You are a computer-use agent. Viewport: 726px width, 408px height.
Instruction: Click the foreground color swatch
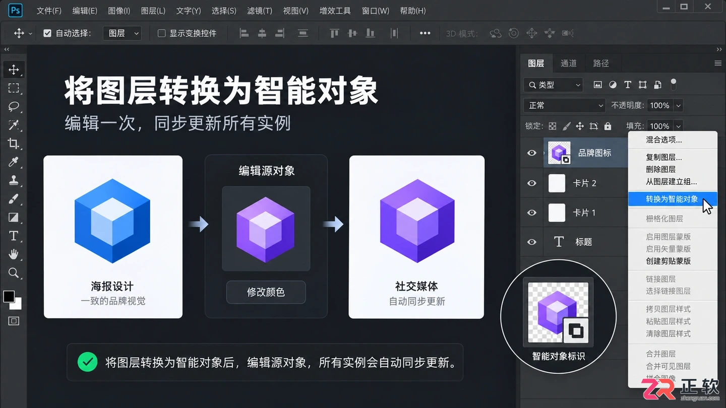(9, 296)
